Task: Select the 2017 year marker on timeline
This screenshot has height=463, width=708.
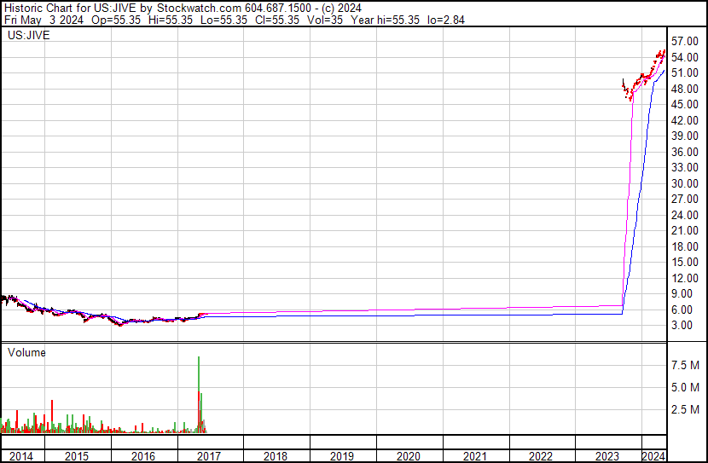Action: click(x=210, y=456)
